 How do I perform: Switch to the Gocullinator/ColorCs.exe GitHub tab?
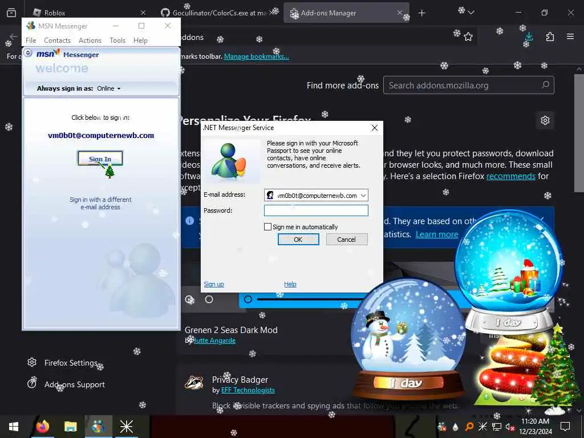coord(218,13)
